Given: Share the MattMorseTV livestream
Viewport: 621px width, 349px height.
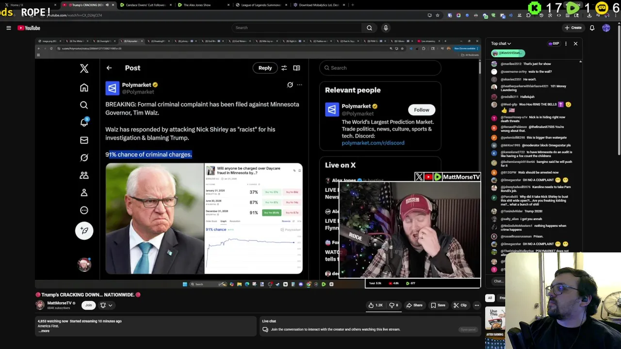Looking at the screenshot, I should [x=414, y=305].
